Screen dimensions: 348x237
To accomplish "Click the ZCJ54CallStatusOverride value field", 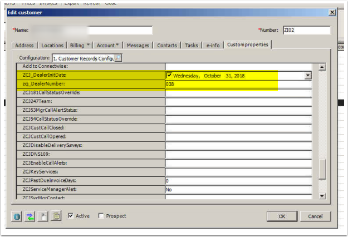I will (x=238, y=120).
